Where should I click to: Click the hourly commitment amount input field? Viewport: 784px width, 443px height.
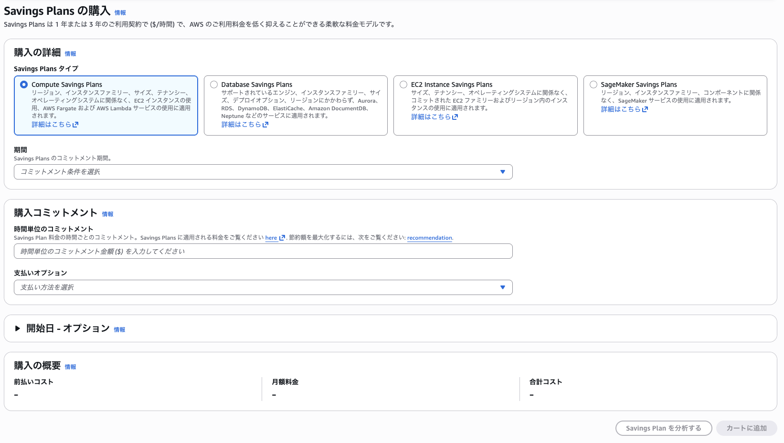tap(263, 251)
